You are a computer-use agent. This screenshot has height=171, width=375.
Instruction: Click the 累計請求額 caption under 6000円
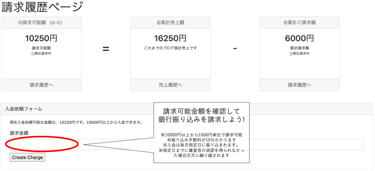point(299,48)
